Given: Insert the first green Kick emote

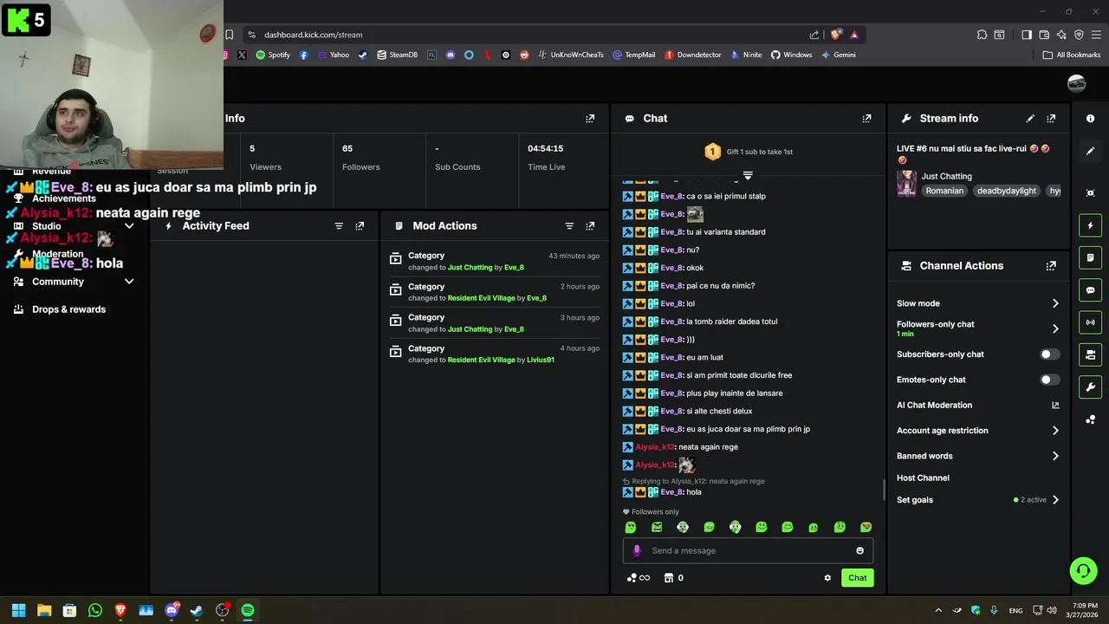Looking at the screenshot, I should click(631, 527).
